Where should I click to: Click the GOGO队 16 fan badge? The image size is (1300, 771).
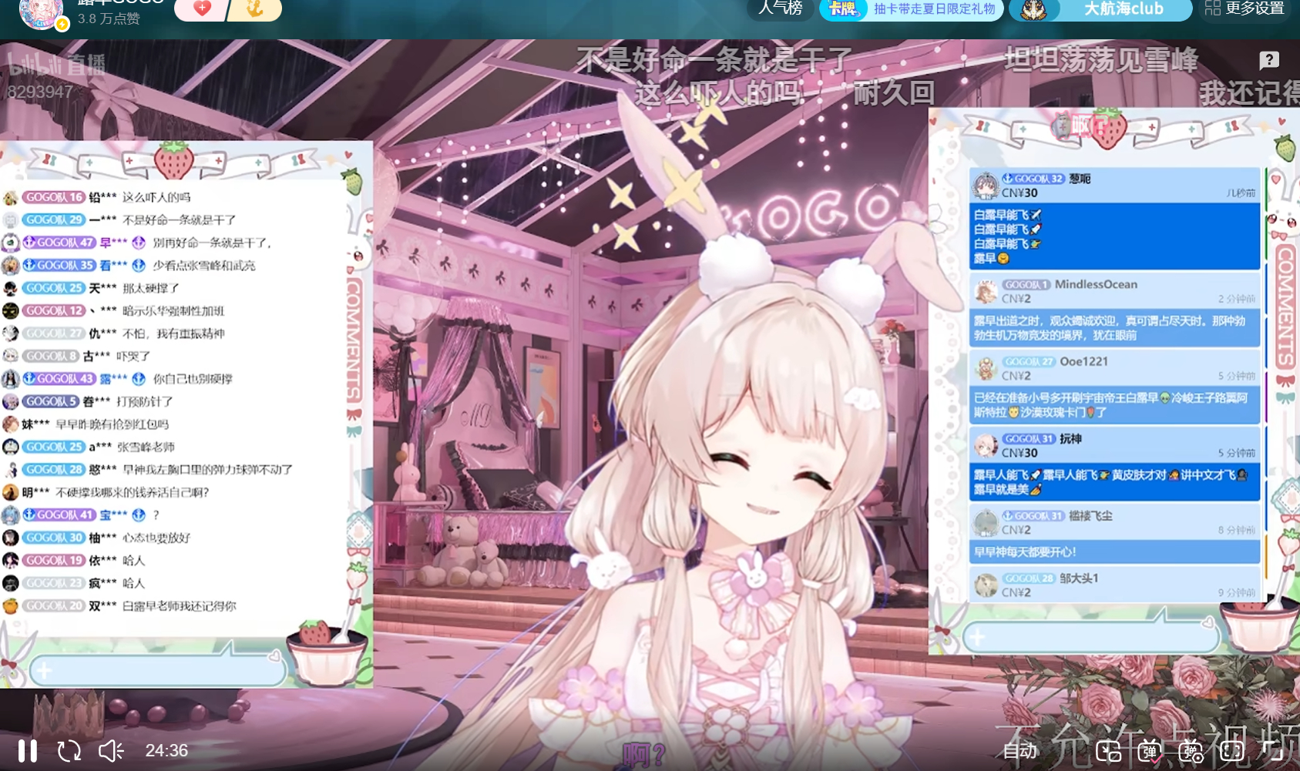coord(54,197)
